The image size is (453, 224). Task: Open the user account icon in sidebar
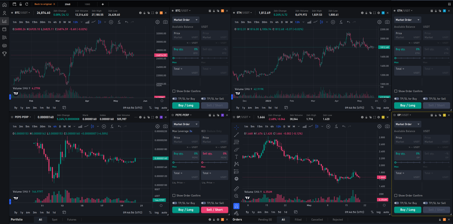point(5,13)
